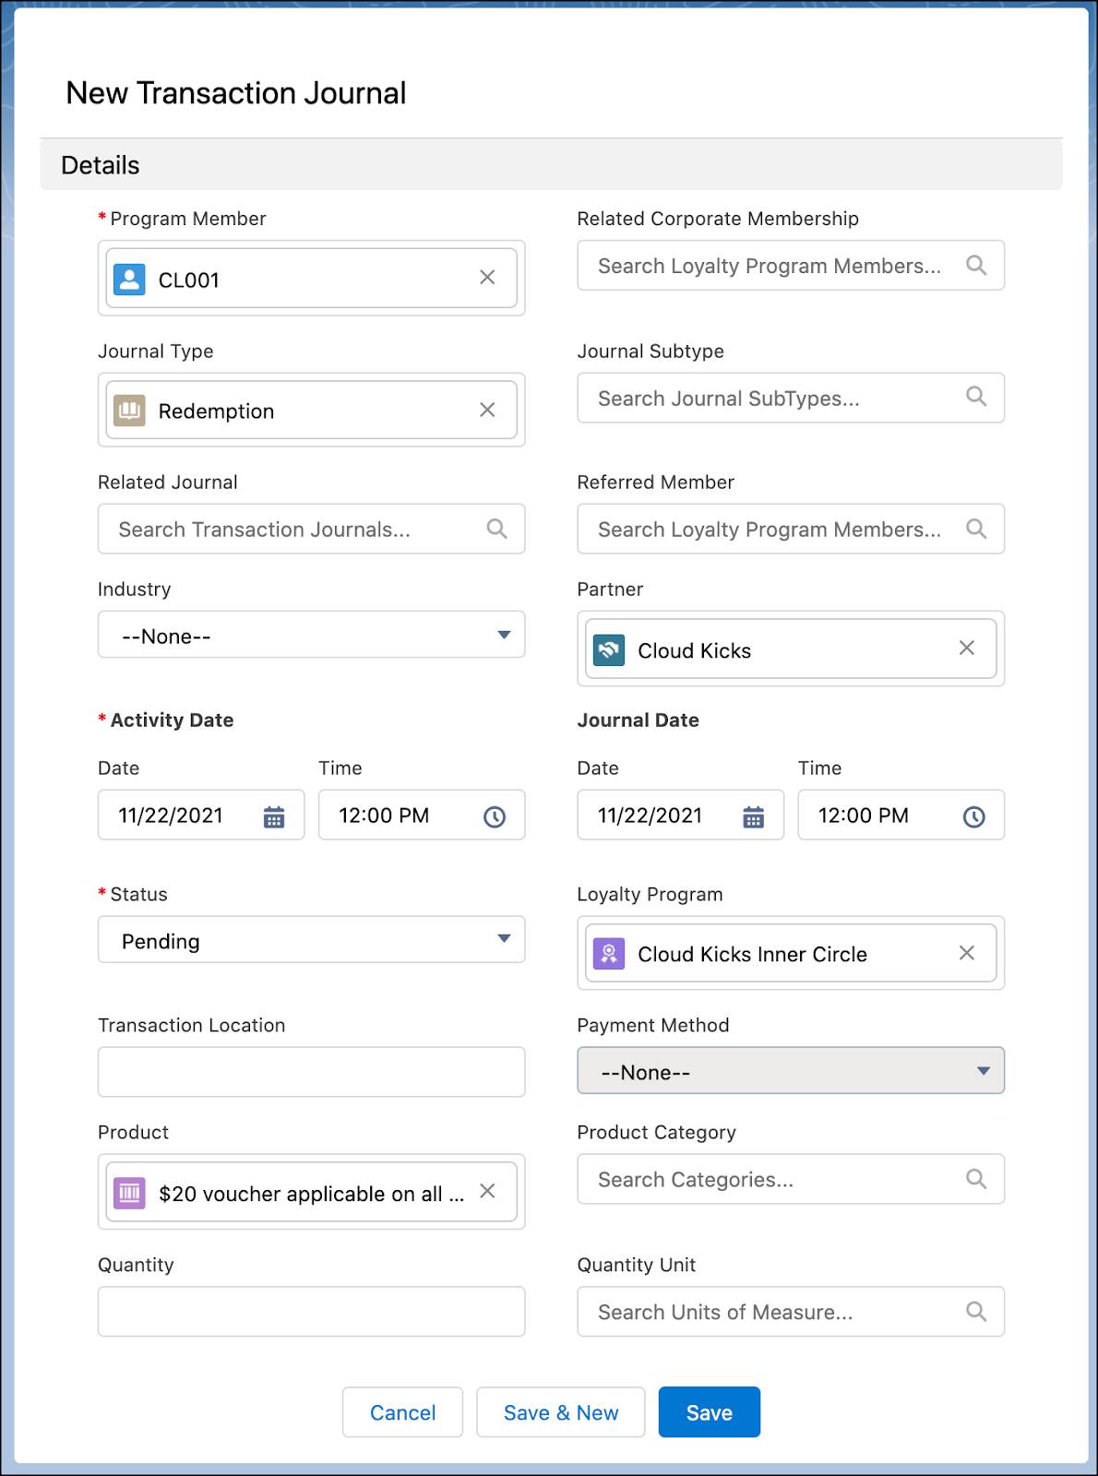Viewport: 1098px width, 1476px height.
Task: Clear the CL001 program member selection
Action: pos(487,278)
